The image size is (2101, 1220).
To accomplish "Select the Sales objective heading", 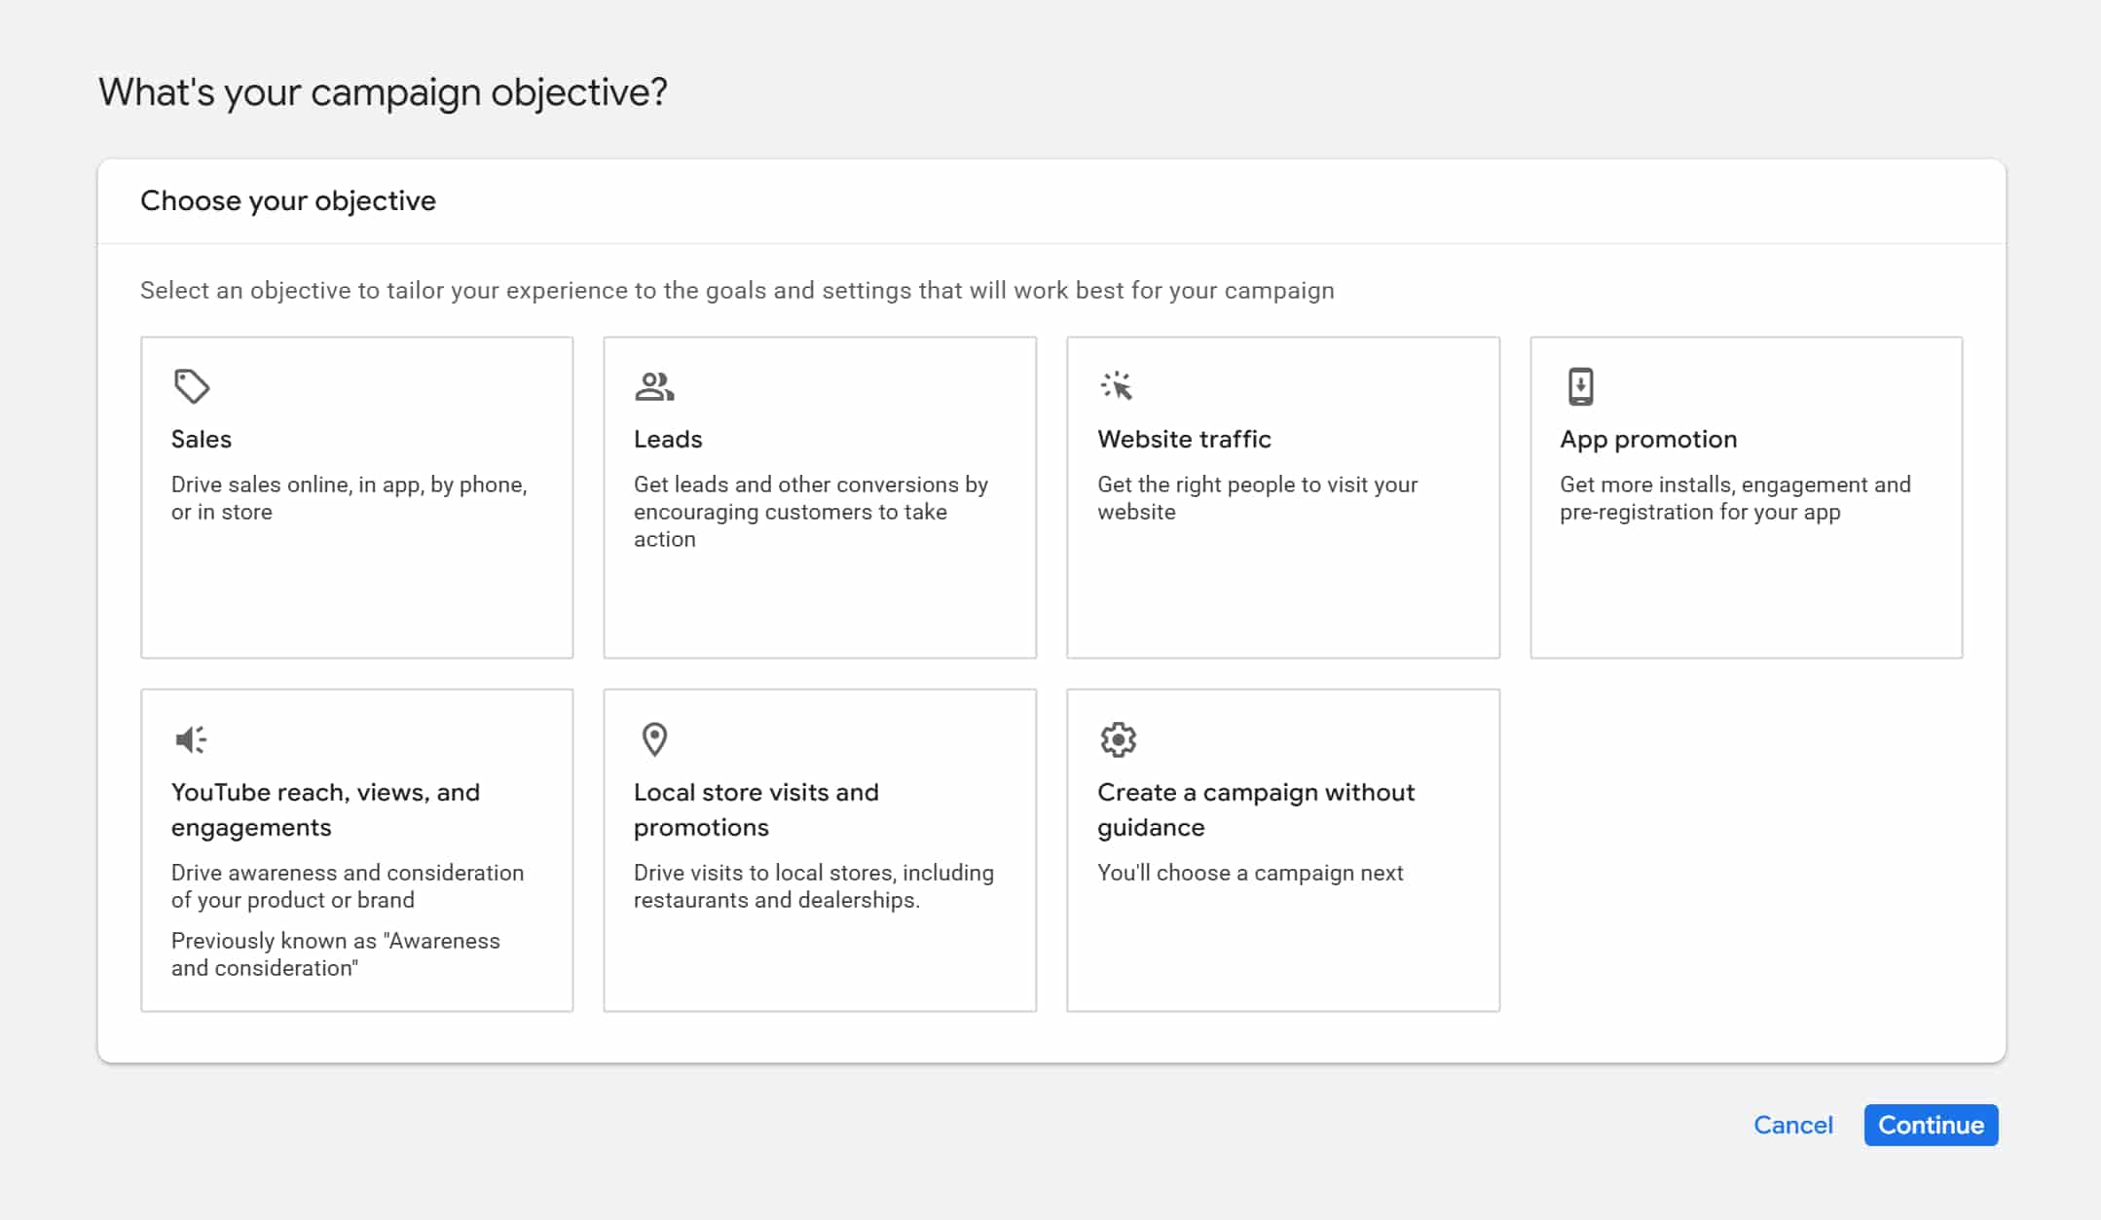I will [x=202, y=439].
